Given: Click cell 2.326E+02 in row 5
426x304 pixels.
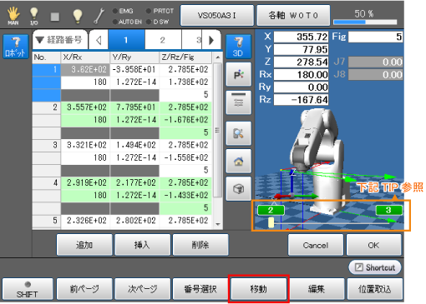Looking at the screenshot, I should point(85,221).
